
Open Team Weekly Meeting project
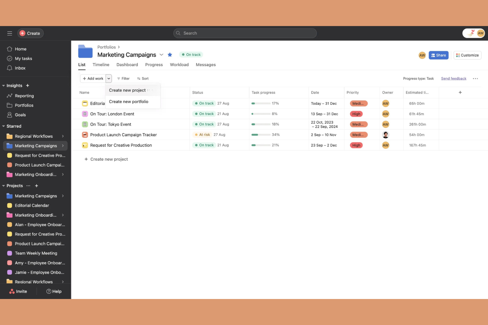pyautogui.click(x=36, y=253)
